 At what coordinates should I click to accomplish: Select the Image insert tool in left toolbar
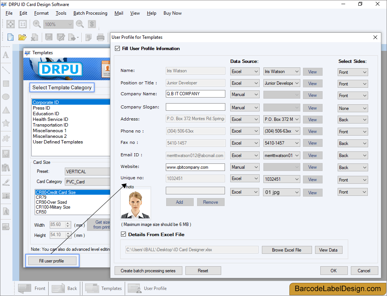click(6, 154)
